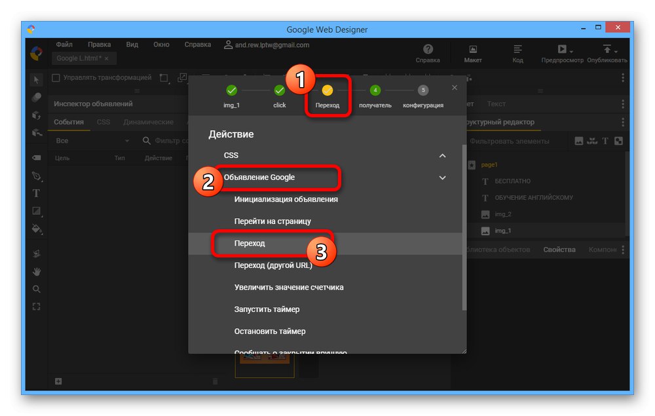Choose the Переход action
The height and width of the screenshot is (416, 655).
[x=325, y=244]
